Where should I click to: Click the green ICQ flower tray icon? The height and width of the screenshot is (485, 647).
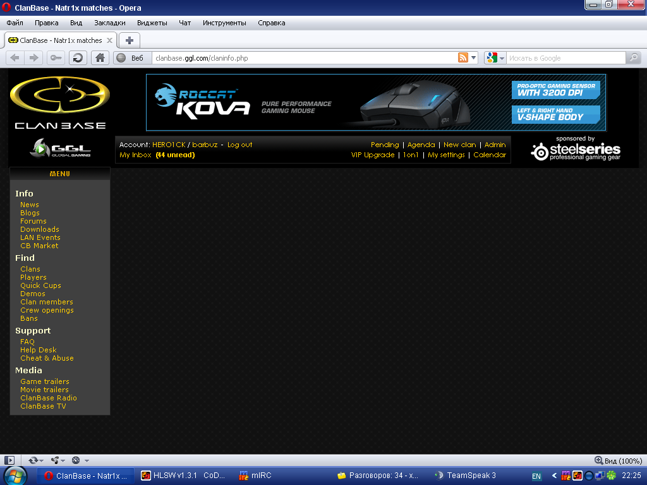(611, 476)
